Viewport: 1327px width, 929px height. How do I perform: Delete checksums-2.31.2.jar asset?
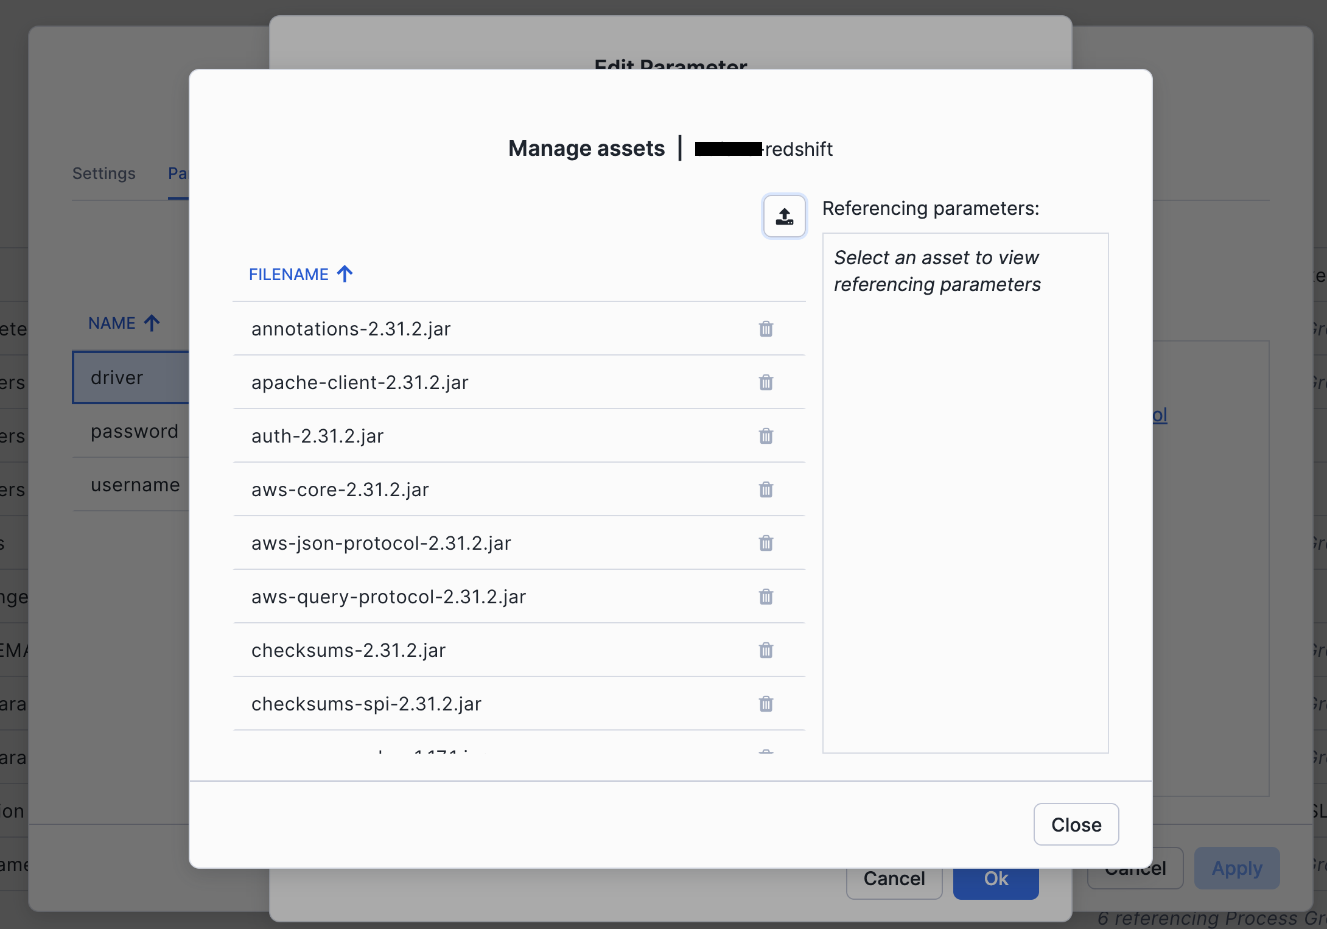tap(766, 650)
